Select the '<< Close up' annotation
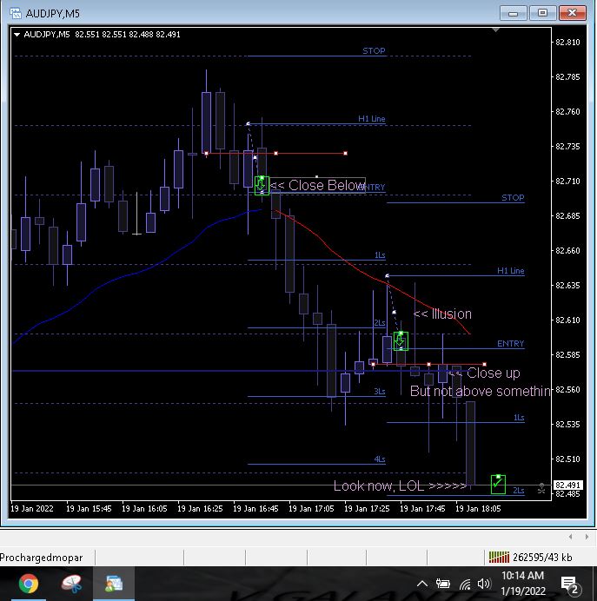 pos(484,373)
